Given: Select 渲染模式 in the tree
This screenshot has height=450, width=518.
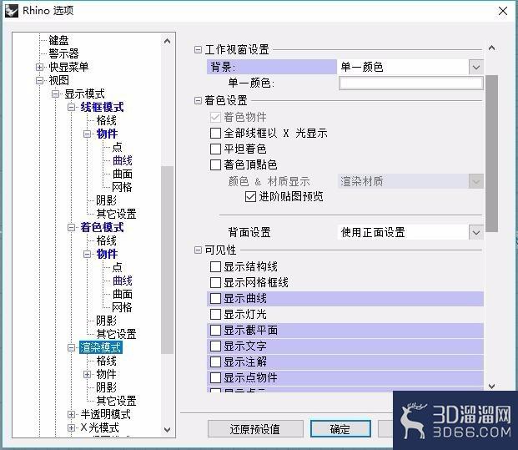Looking at the screenshot, I should [x=101, y=347].
